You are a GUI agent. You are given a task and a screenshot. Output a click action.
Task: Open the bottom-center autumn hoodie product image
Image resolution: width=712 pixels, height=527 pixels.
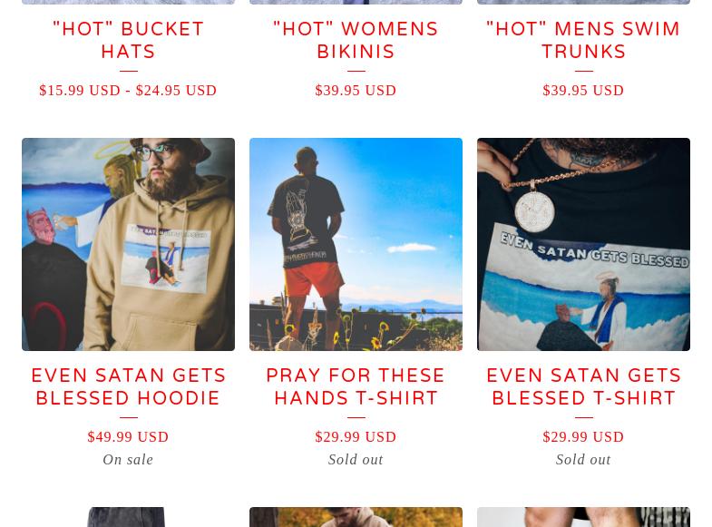coord(356,517)
